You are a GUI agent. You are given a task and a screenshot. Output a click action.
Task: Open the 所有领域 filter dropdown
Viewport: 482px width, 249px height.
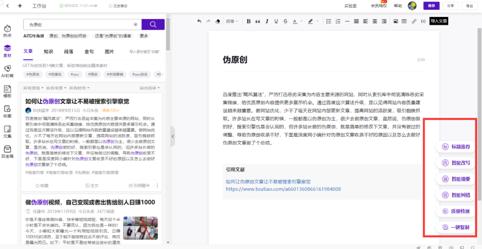coord(33,88)
